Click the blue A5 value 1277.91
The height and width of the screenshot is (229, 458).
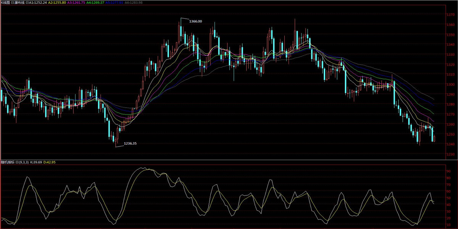coord(114,2)
